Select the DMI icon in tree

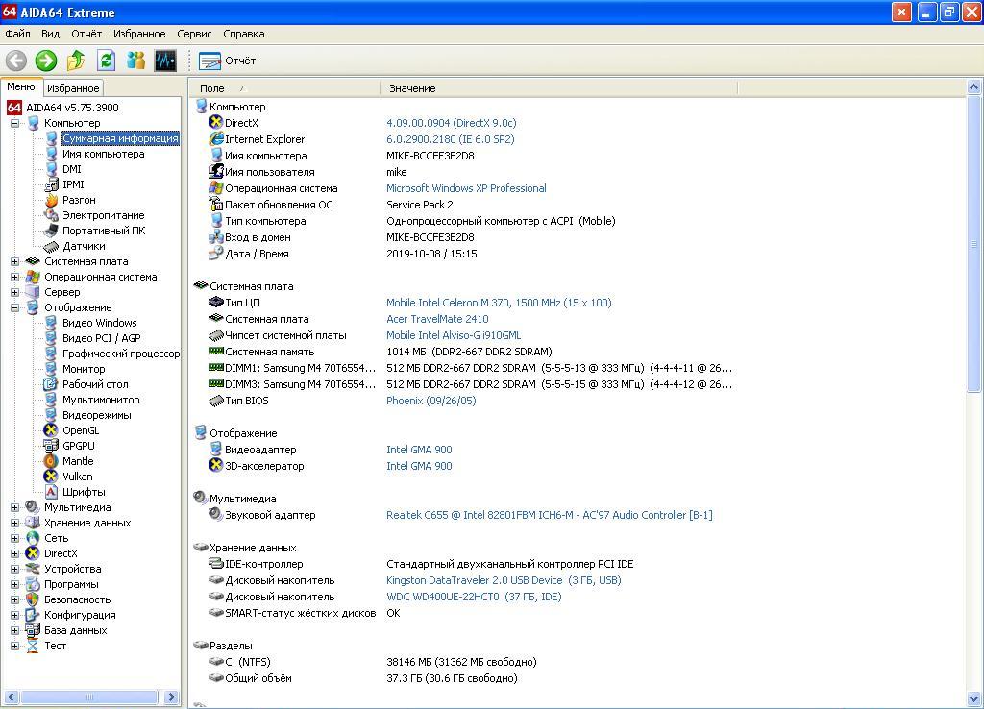click(52, 169)
